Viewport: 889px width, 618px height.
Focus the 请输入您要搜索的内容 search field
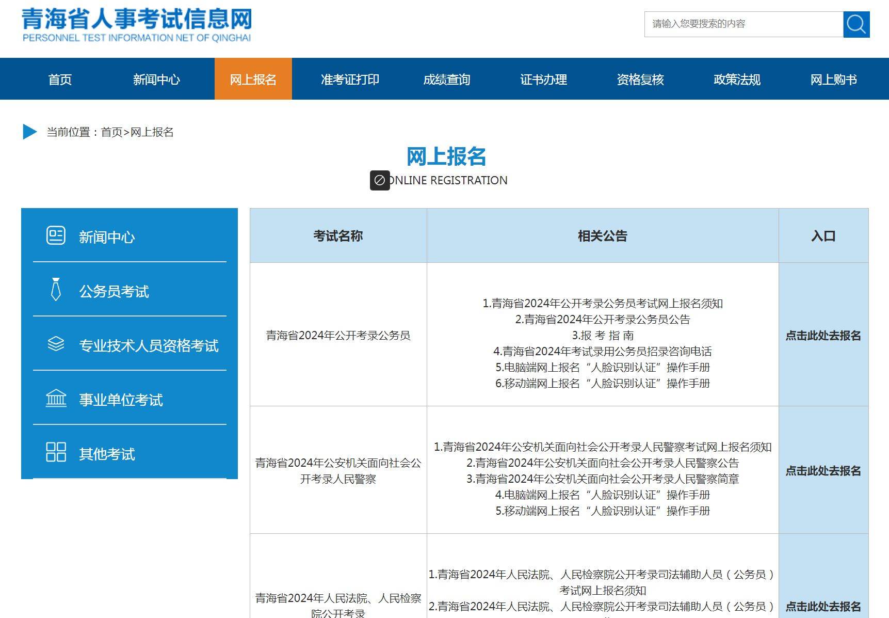[x=743, y=24]
